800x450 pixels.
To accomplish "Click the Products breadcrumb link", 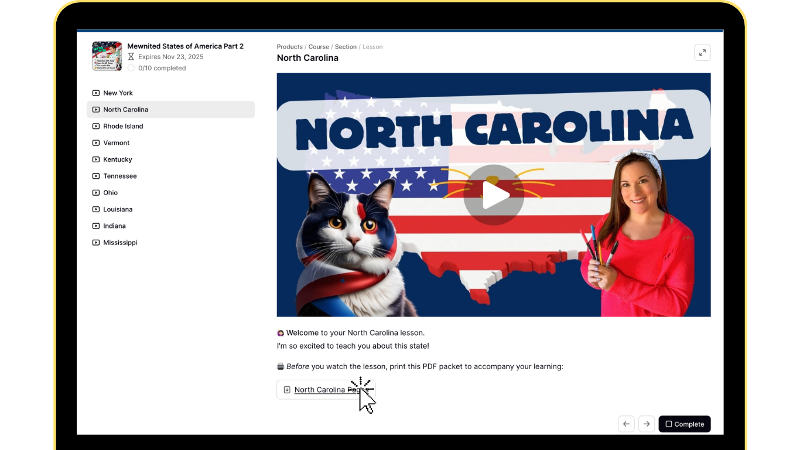I will (289, 47).
